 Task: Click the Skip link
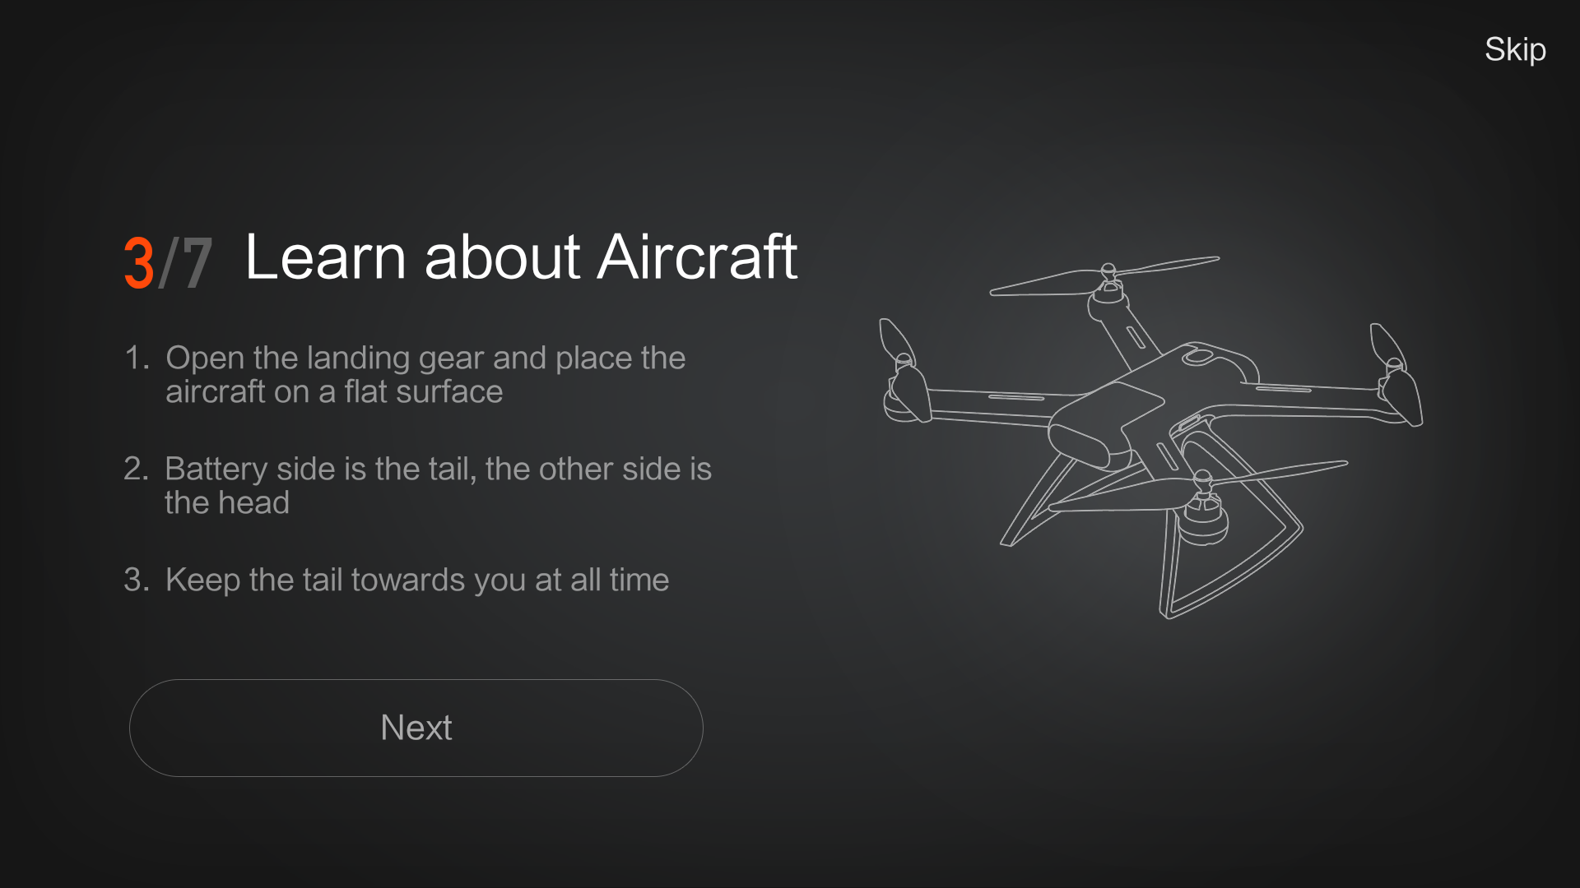point(1515,50)
